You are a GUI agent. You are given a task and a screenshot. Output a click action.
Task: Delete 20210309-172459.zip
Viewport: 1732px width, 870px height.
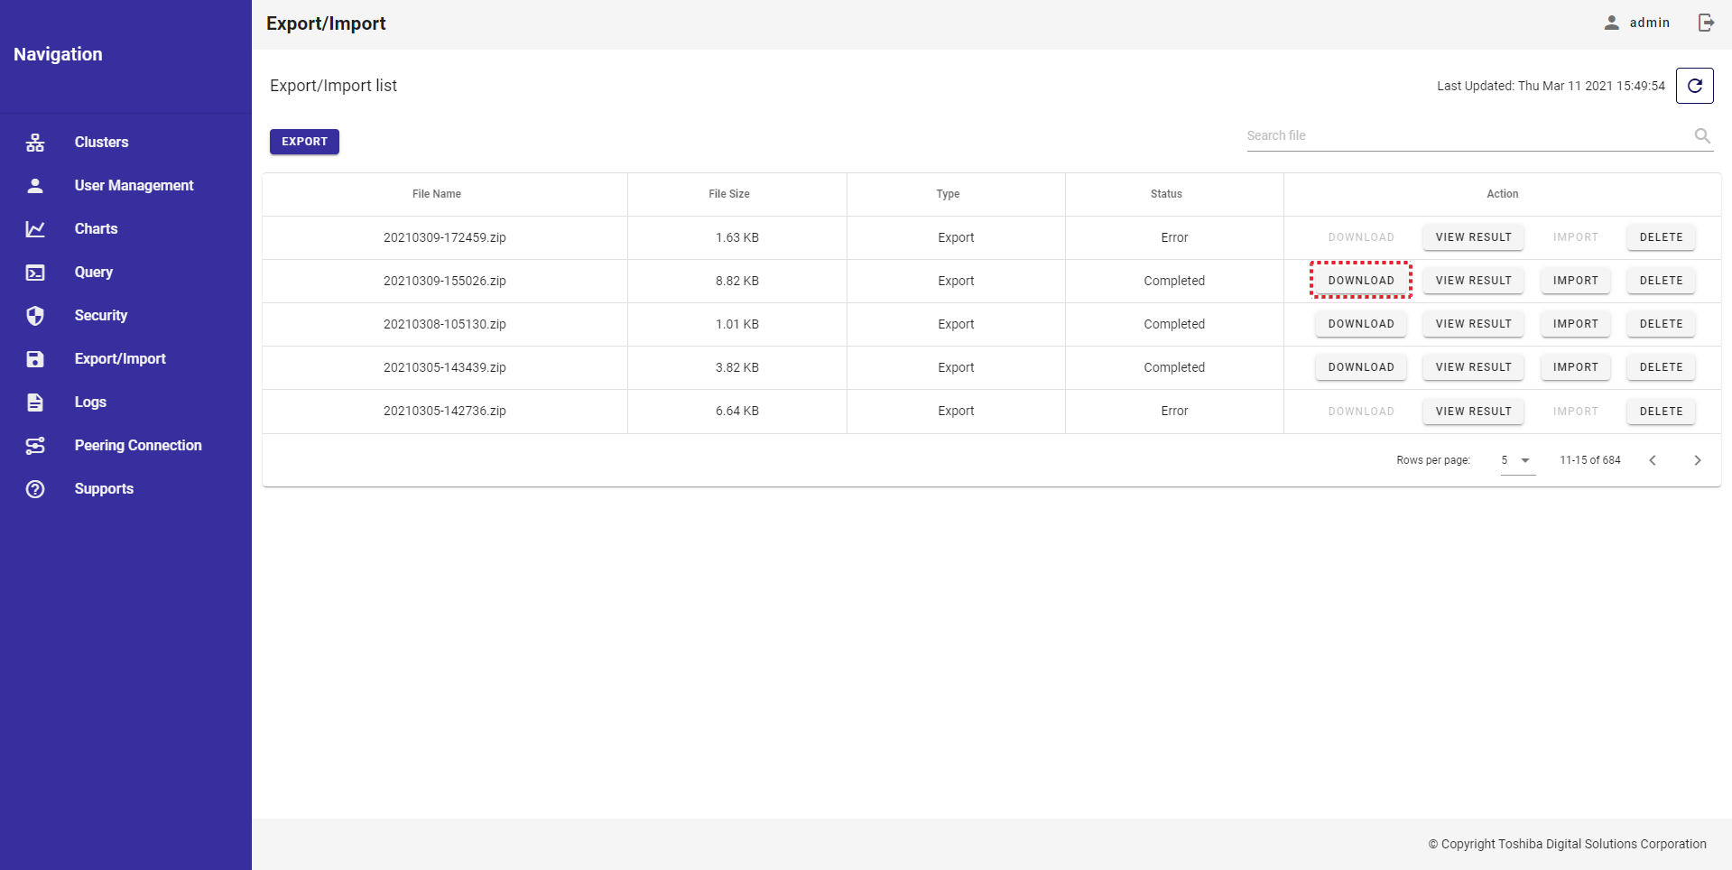tap(1661, 237)
